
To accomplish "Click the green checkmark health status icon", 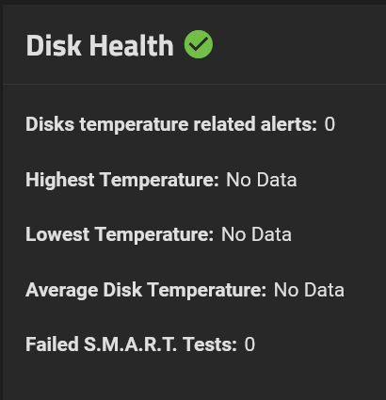I will point(199,44).
